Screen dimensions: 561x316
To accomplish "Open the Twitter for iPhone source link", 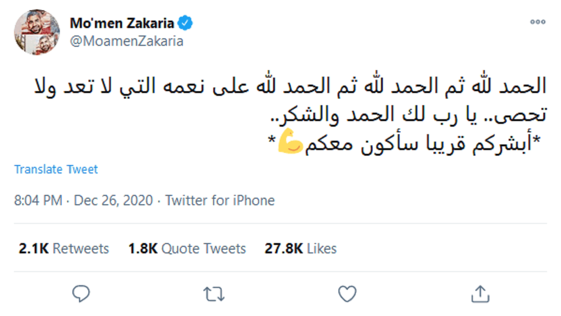I will (220, 201).
